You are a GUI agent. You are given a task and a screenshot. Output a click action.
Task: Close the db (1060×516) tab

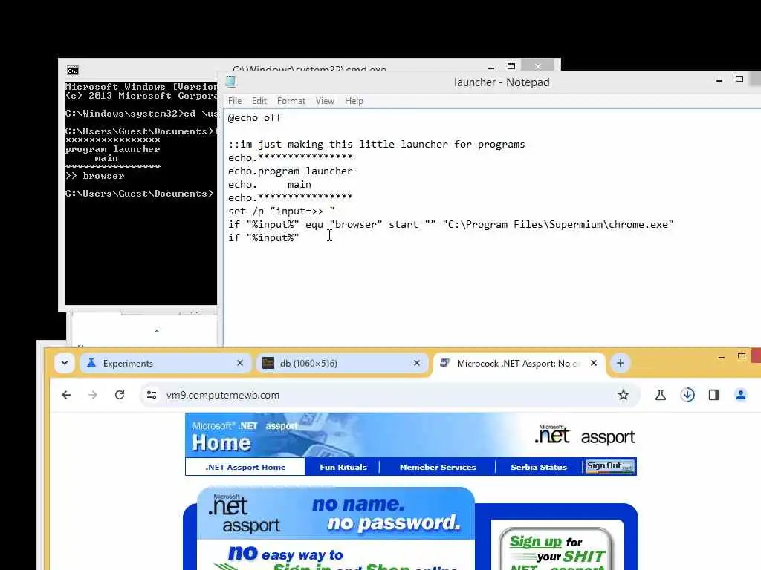417,363
